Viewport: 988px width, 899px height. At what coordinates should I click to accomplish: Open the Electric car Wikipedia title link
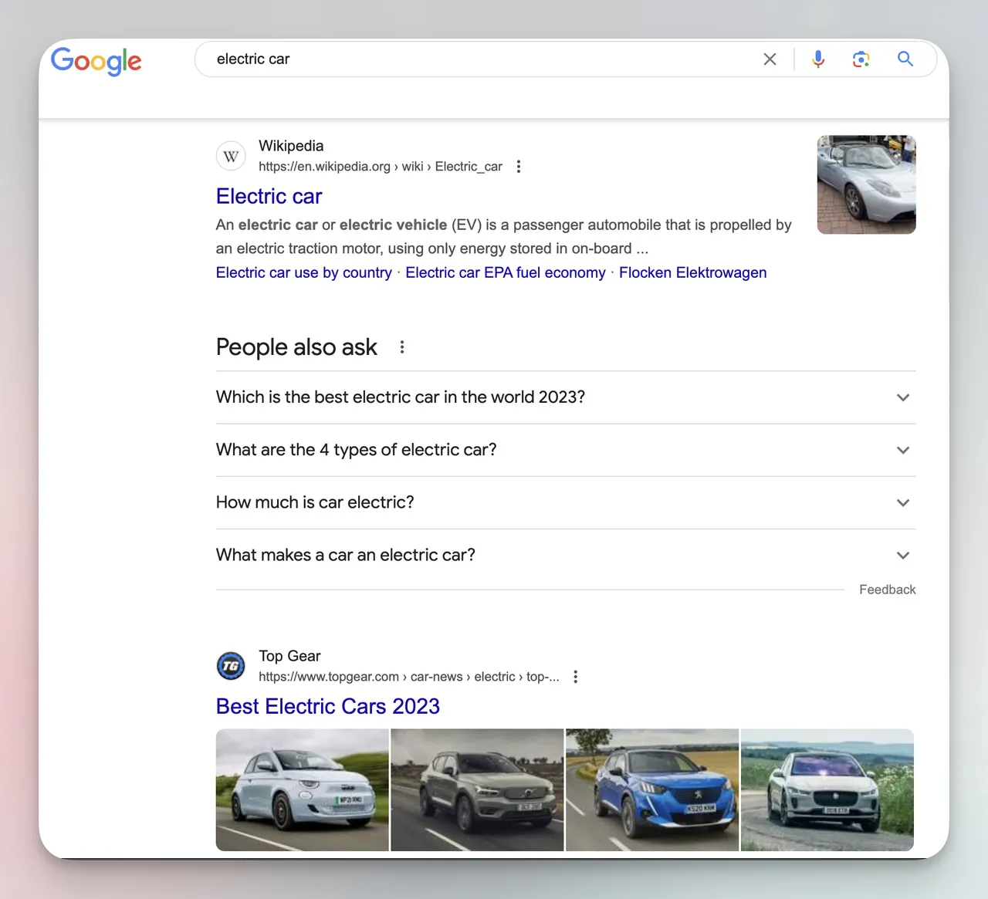tap(269, 196)
